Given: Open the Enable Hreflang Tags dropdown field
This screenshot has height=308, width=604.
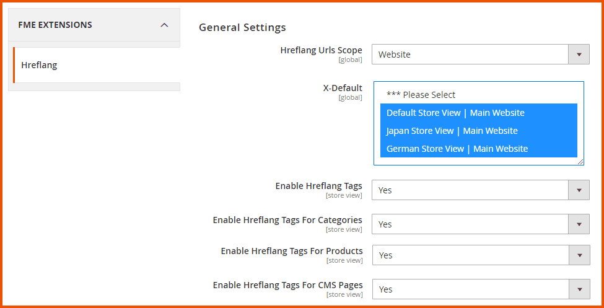Looking at the screenshot, I should (x=470, y=190).
